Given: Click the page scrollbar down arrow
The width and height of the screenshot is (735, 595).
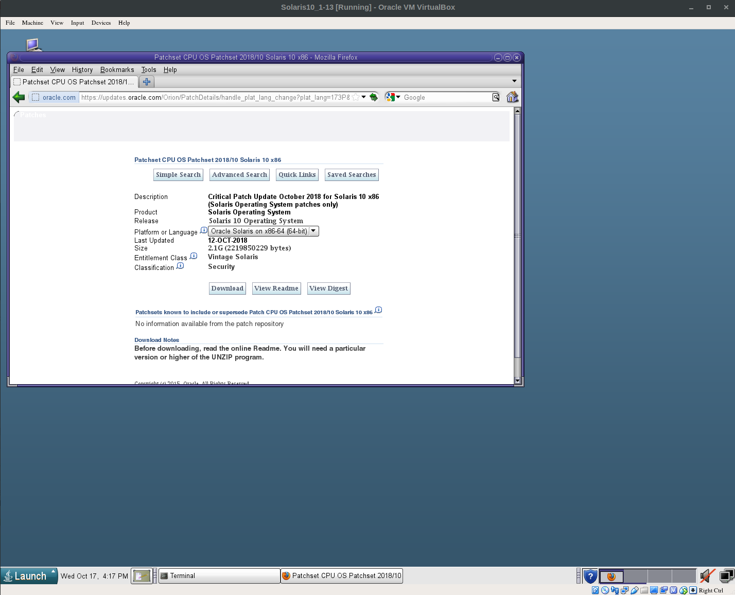Looking at the screenshot, I should [x=518, y=381].
